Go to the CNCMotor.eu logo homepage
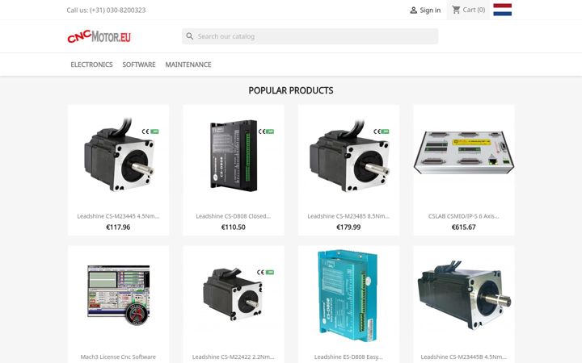Screen dimensions: 582x363 pyautogui.click(x=99, y=36)
